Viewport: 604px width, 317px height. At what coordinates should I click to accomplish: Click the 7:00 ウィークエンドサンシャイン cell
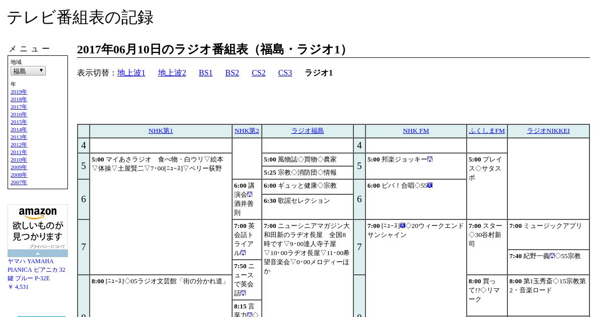coord(416,268)
